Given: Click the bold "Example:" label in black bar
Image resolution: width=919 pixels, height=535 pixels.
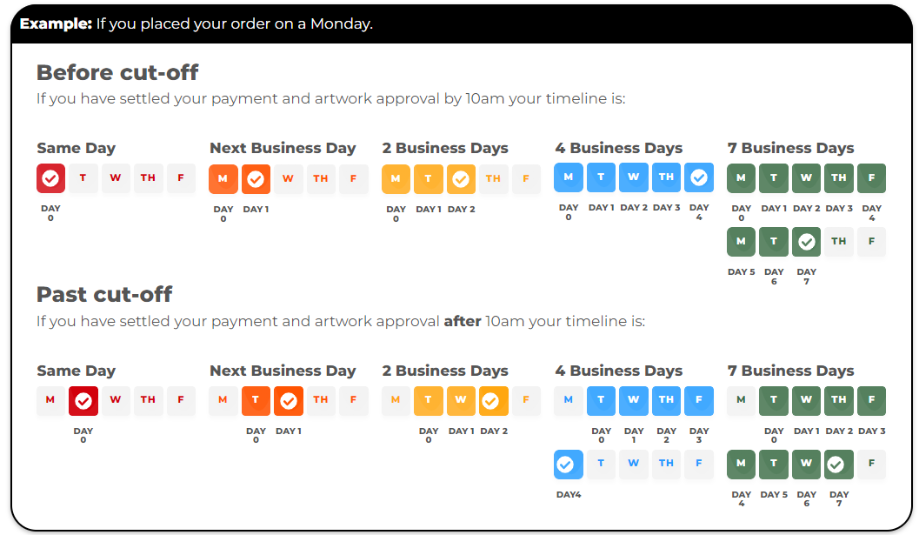Looking at the screenshot, I should [x=56, y=23].
